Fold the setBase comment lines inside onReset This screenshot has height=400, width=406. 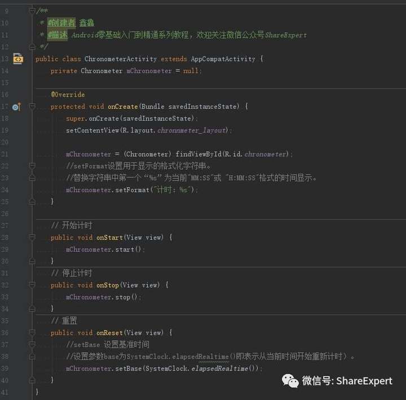pyautogui.click(x=32, y=344)
